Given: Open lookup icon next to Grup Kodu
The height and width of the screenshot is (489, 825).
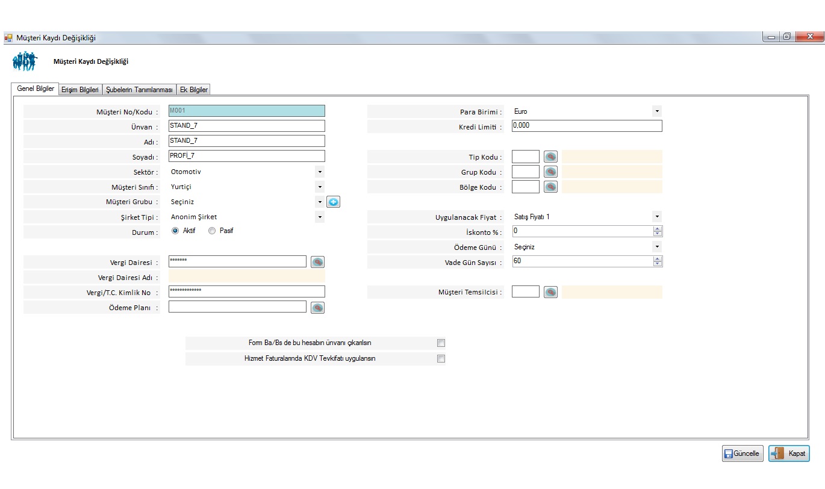Looking at the screenshot, I should [550, 172].
